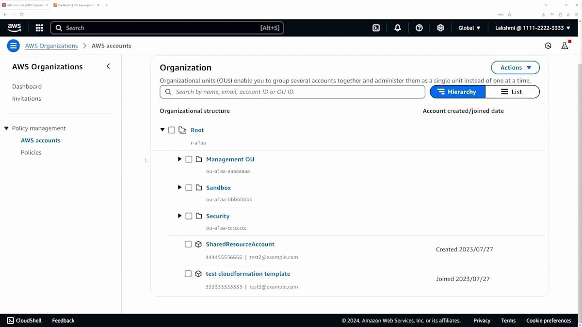This screenshot has height=327, width=582.
Task: Focus the AWS console search box
Action: point(167,28)
